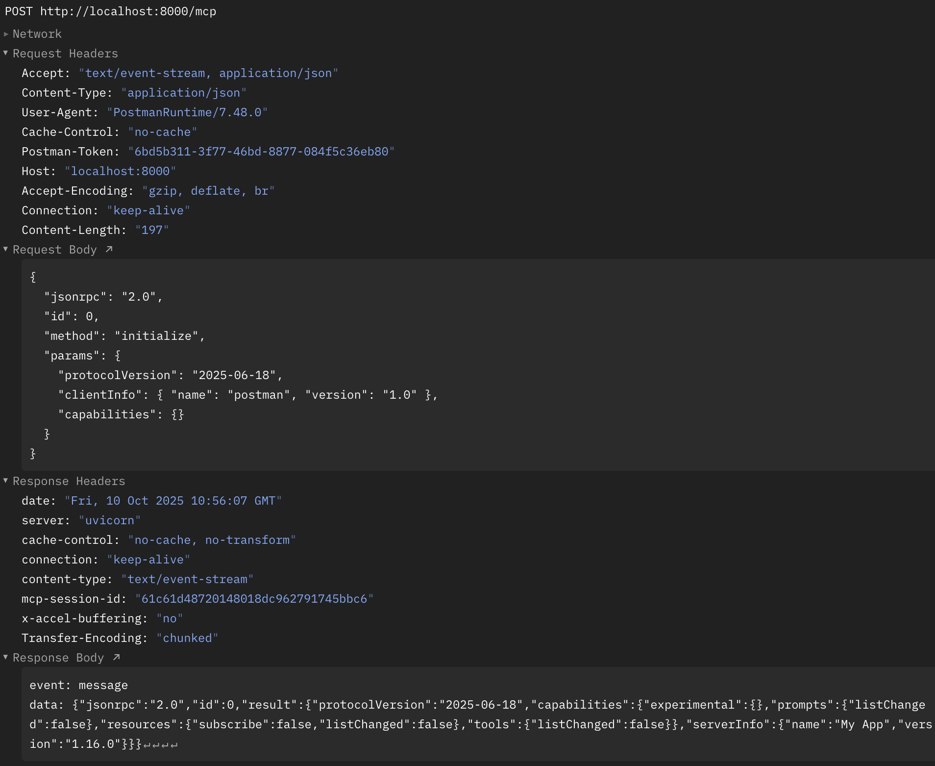Click the mcp-session-id response header value
The width and height of the screenshot is (935, 766).
pyautogui.click(x=254, y=598)
